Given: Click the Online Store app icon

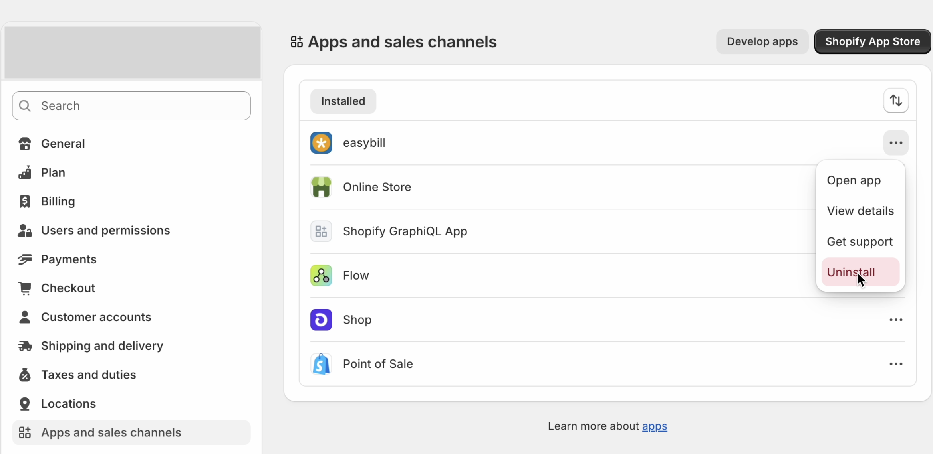Looking at the screenshot, I should tap(321, 187).
